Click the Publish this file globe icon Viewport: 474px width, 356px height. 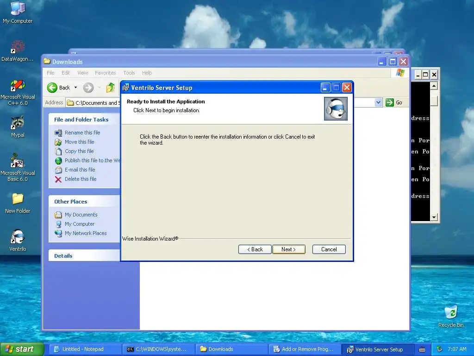(58, 161)
